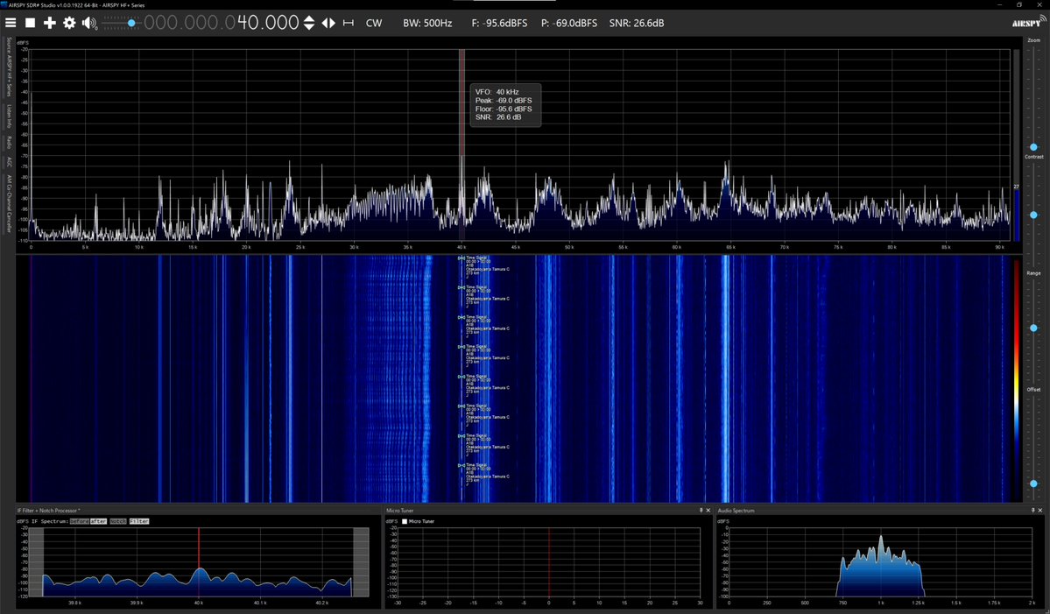Toggle the 'Before' IF spectrum option

pos(79,521)
